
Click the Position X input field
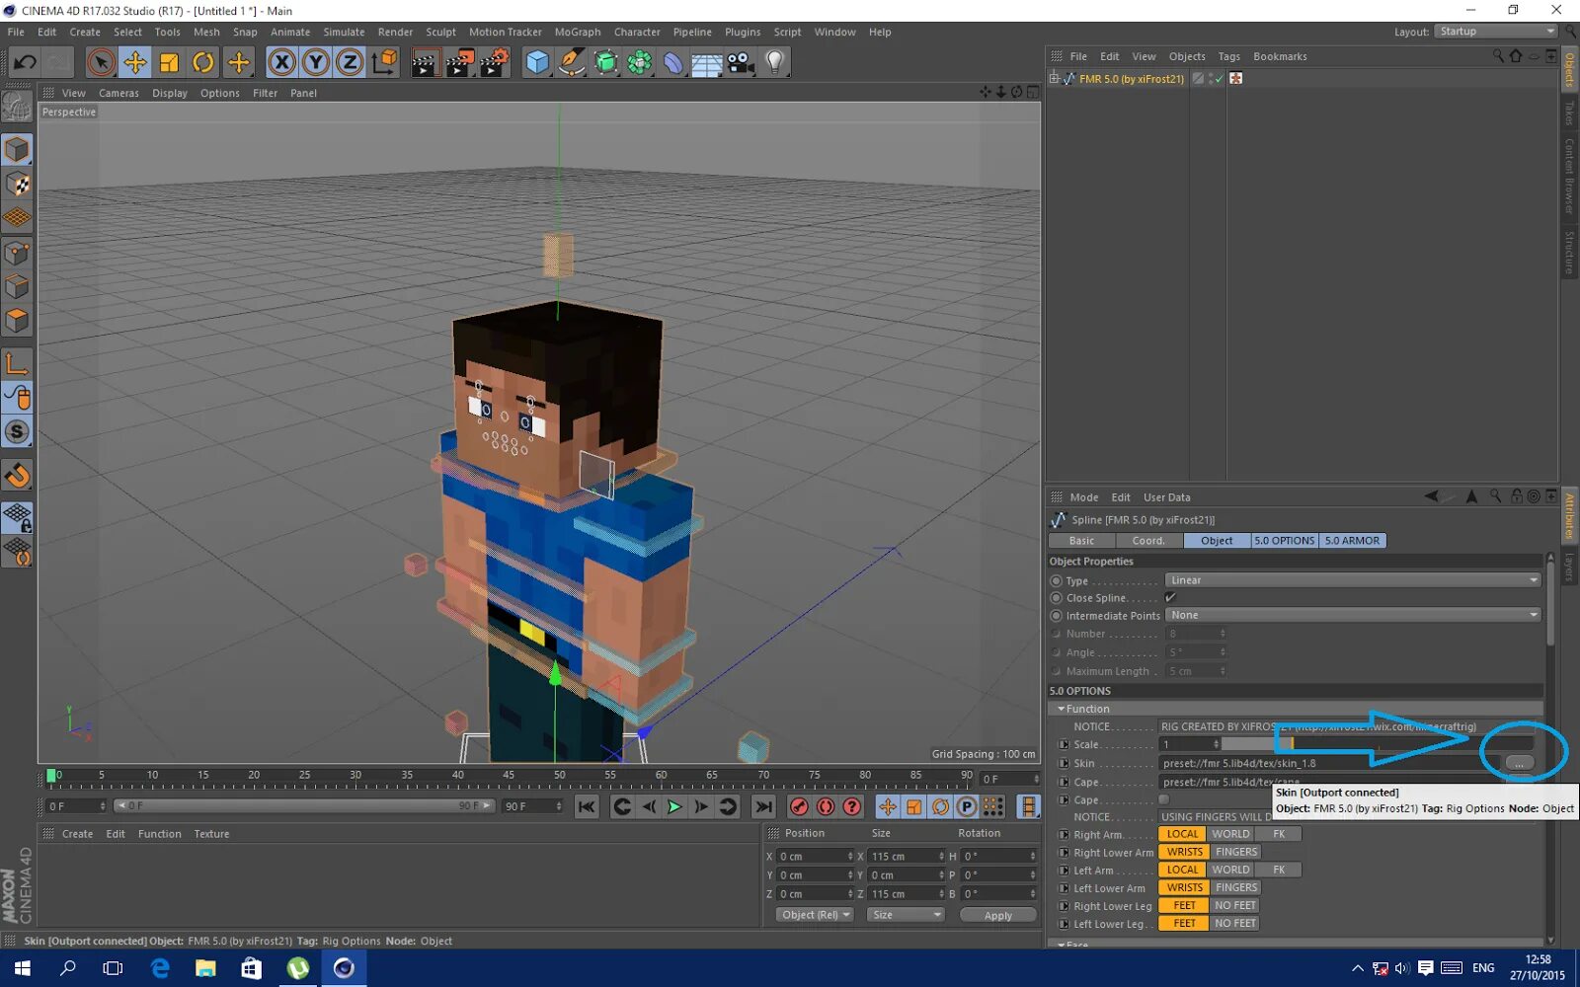pyautogui.click(x=815, y=857)
